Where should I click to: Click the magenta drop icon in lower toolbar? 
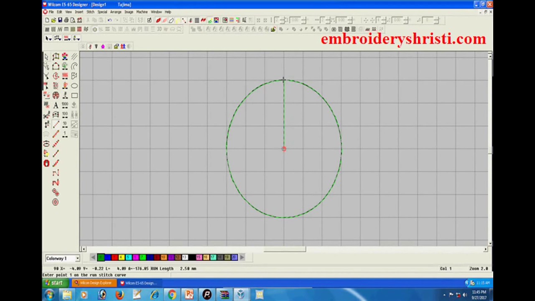coord(103,46)
